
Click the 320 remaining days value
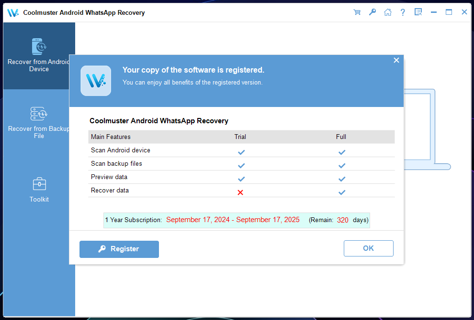click(x=342, y=220)
